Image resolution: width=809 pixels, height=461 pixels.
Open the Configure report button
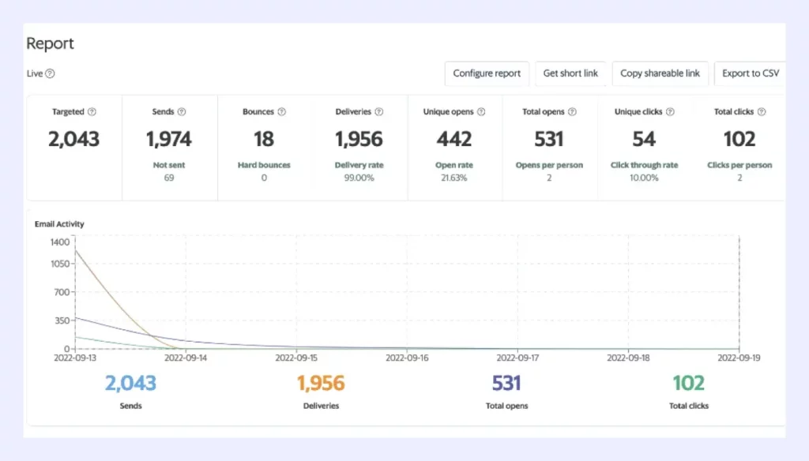tap(487, 73)
